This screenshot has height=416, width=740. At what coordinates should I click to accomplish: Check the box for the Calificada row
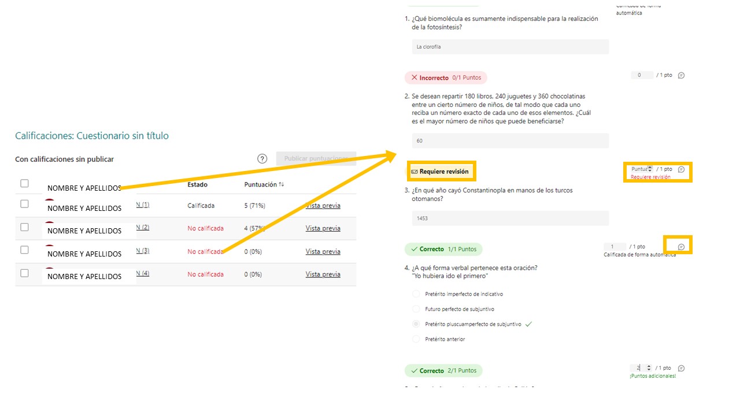click(x=24, y=204)
